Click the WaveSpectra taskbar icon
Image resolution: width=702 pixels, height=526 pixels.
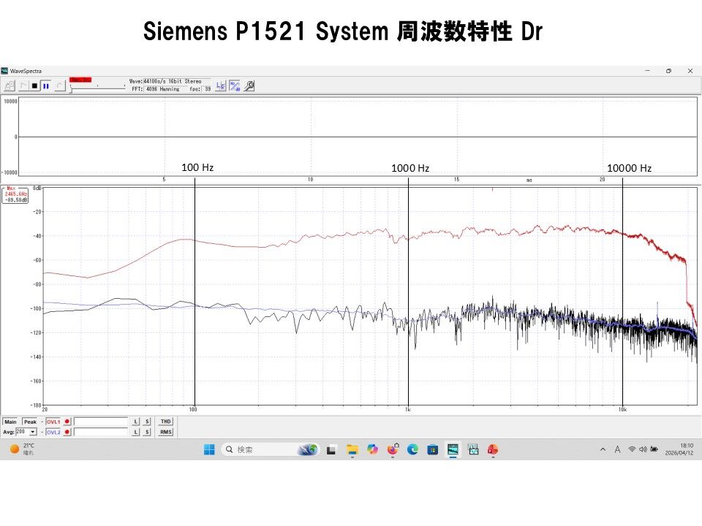(453, 449)
